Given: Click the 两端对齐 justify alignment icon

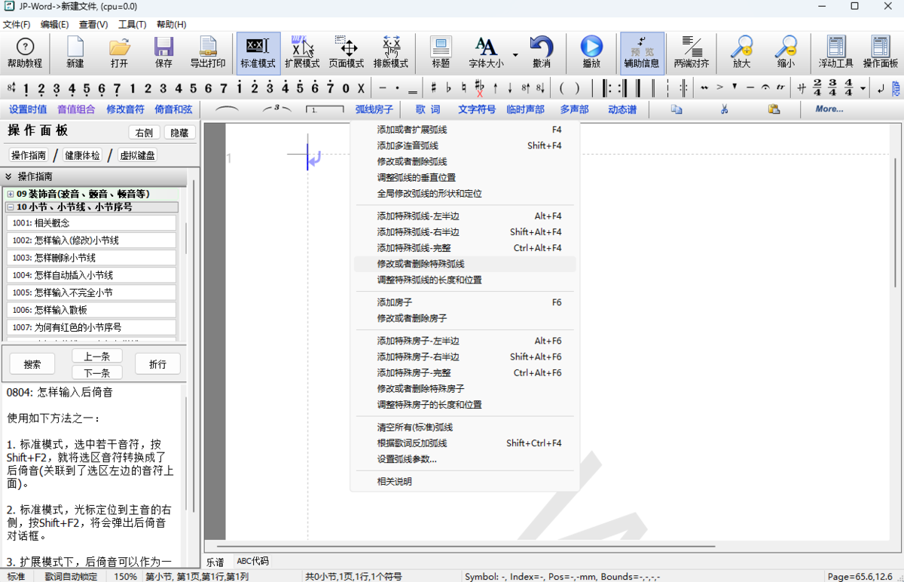Looking at the screenshot, I should (x=691, y=52).
